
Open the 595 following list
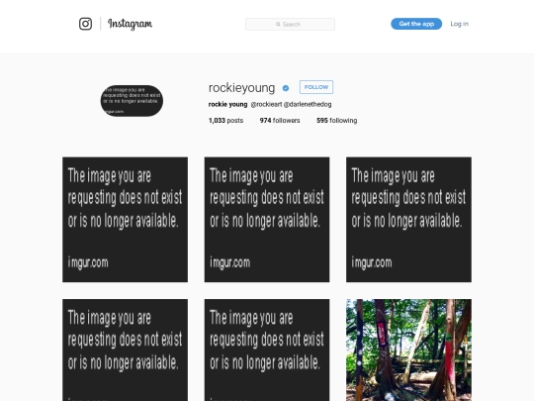point(337,121)
